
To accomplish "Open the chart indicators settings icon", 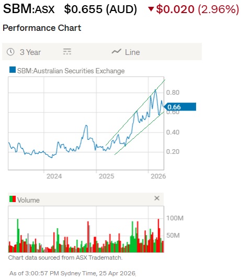I will click(67, 52).
